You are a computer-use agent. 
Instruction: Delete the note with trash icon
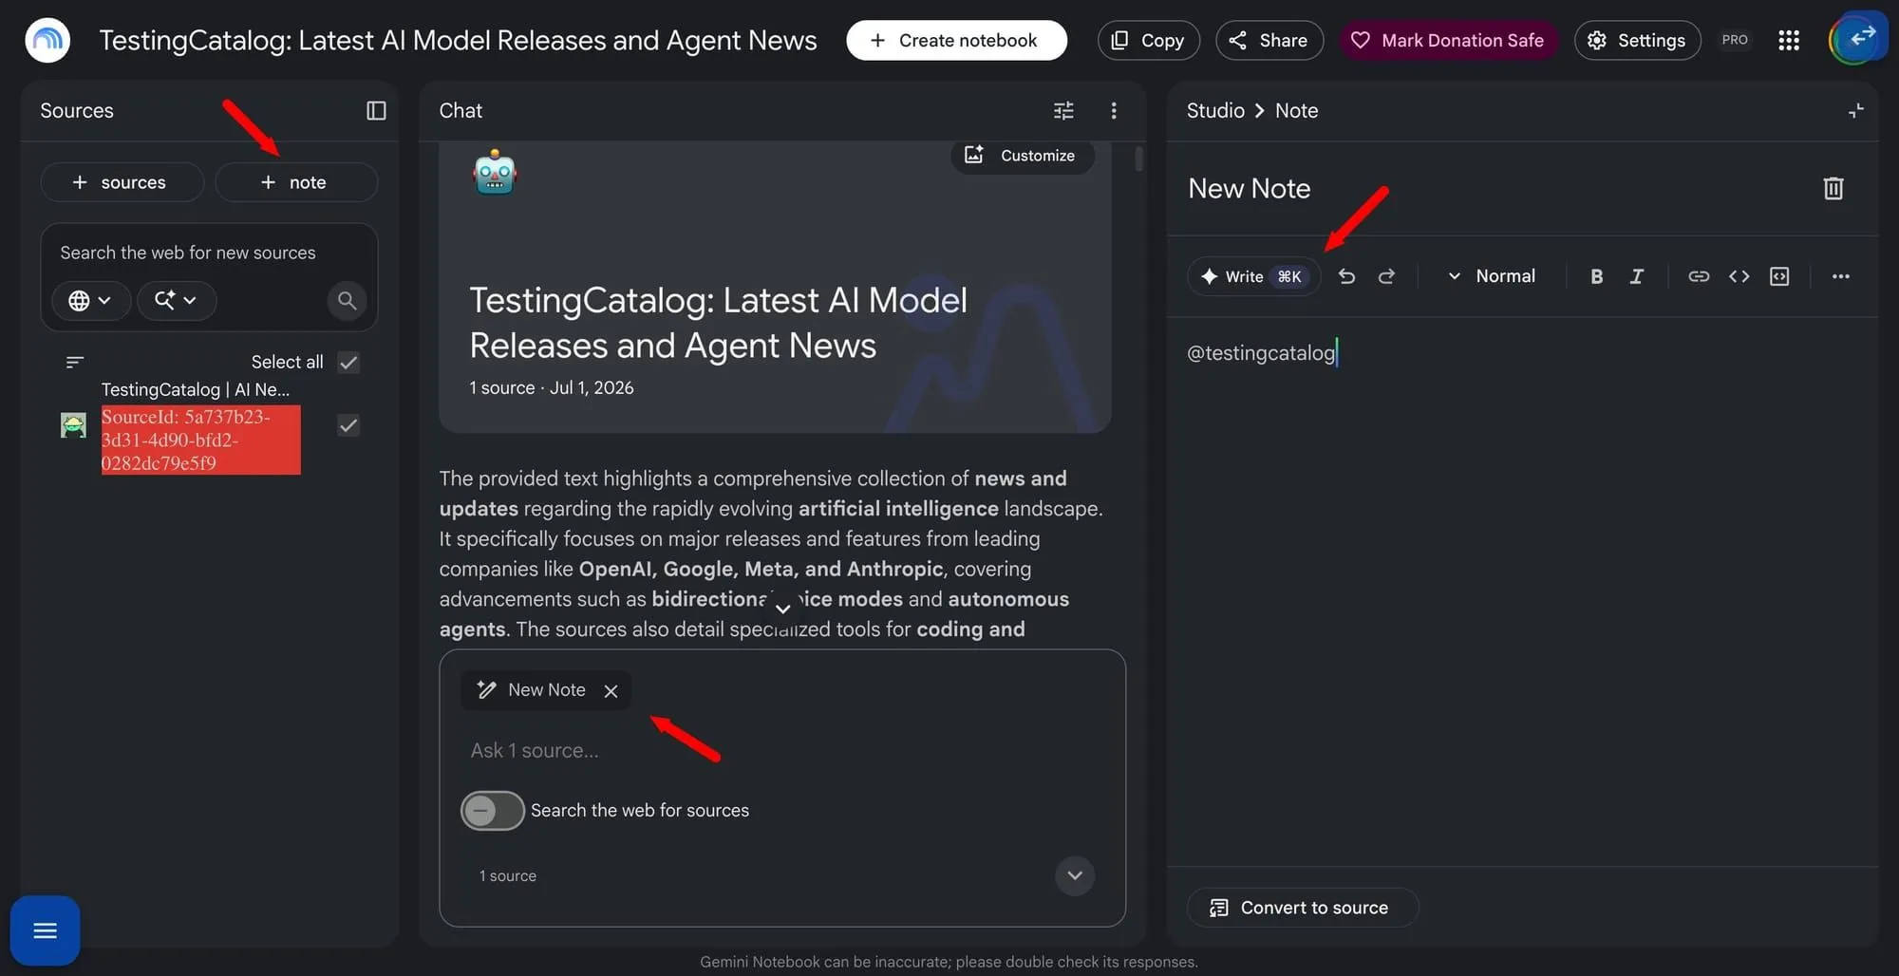tap(1833, 188)
